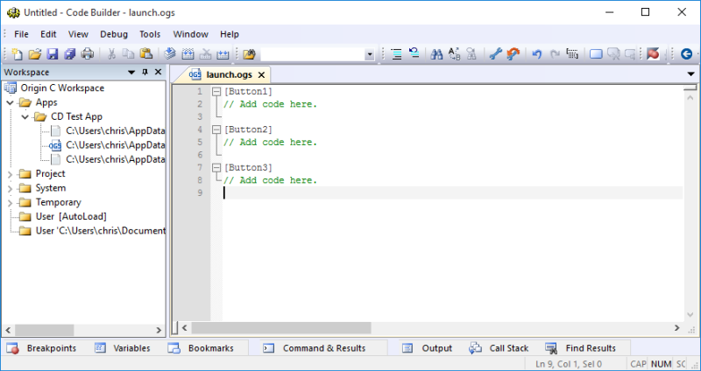The height and width of the screenshot is (371, 701).
Task: Expand the Project folder in workspace
Action: (11, 174)
